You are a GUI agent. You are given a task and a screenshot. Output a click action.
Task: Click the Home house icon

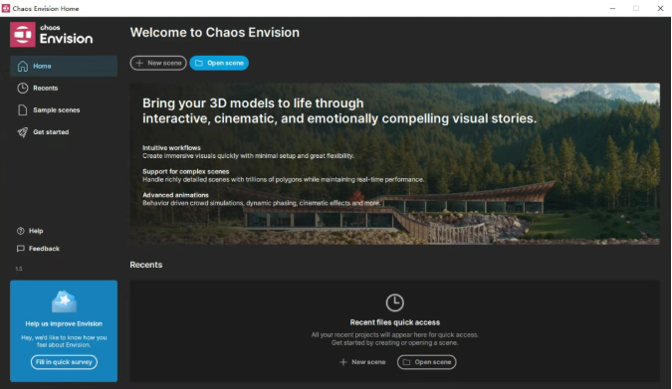click(x=23, y=66)
